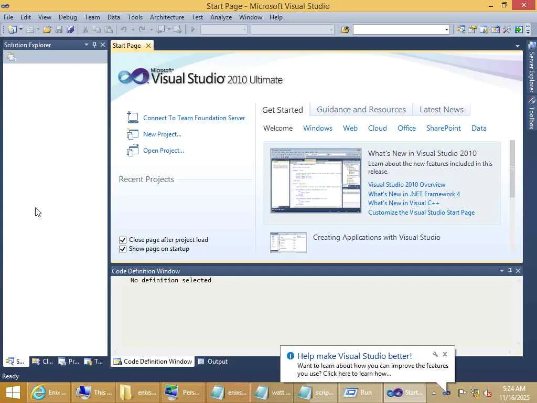Select the Class View tab labeled Cl...

coord(42,362)
